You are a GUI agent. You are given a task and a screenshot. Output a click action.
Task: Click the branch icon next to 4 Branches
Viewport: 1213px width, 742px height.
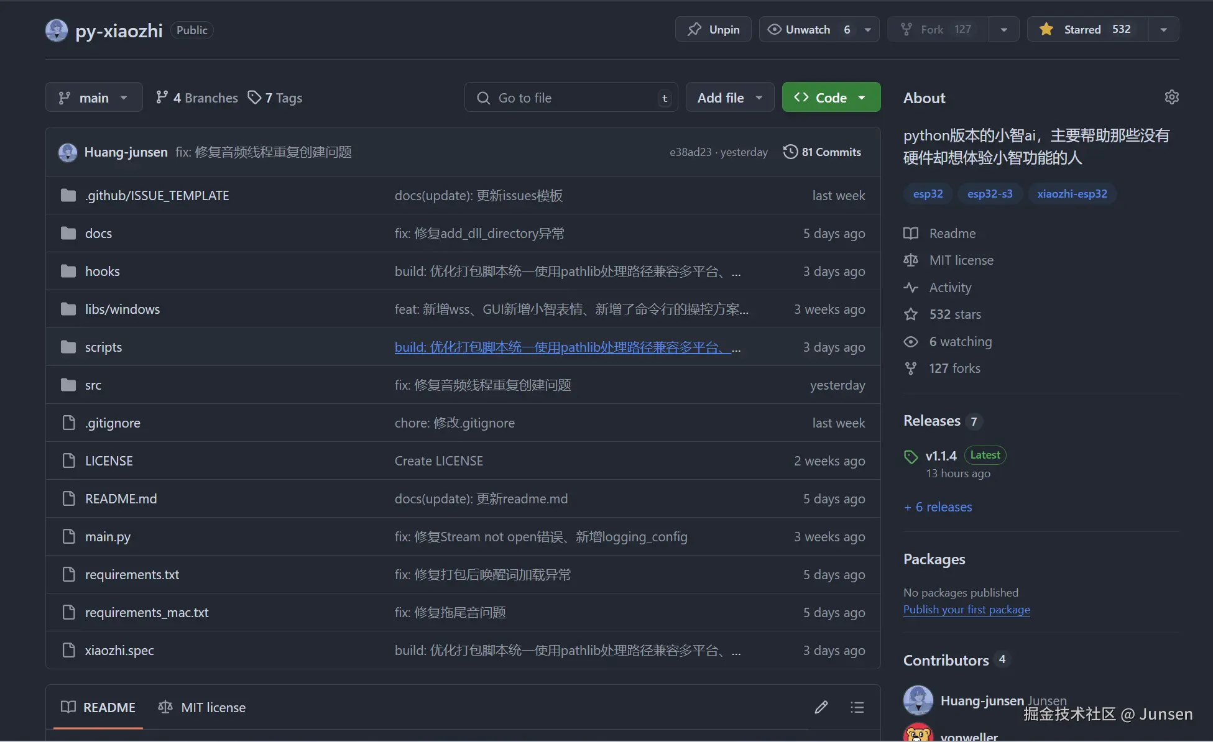(162, 97)
